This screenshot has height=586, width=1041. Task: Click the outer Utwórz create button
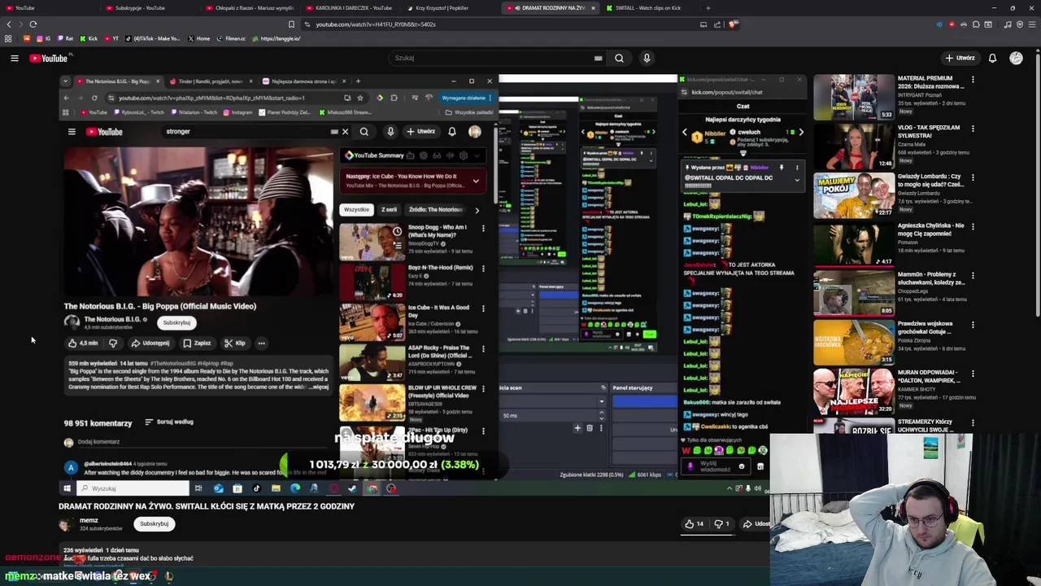tap(960, 58)
